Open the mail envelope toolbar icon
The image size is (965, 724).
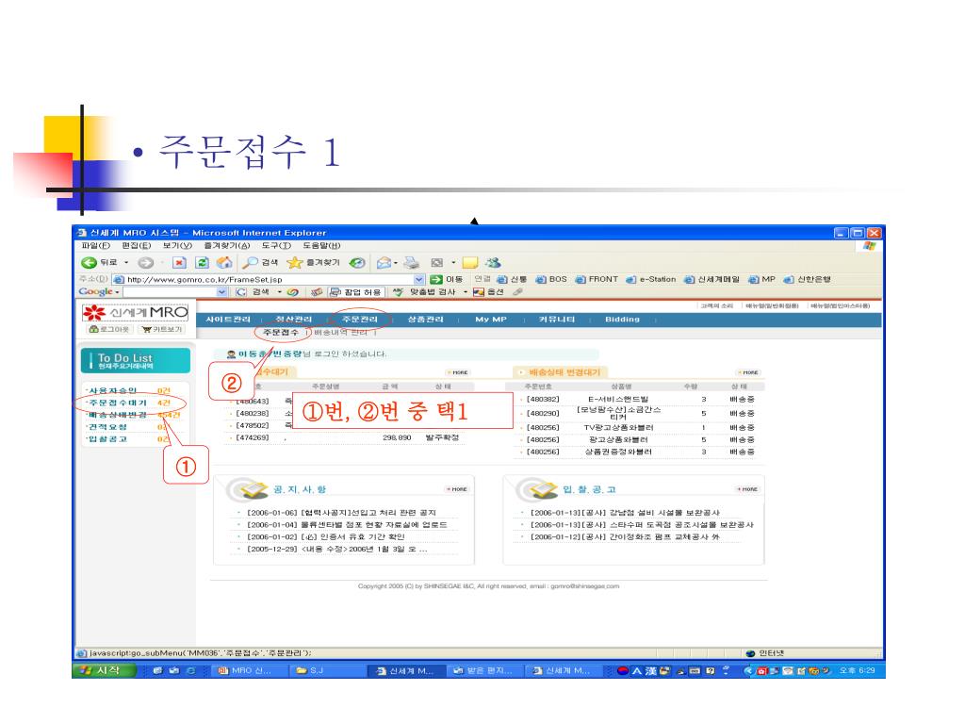click(x=384, y=262)
